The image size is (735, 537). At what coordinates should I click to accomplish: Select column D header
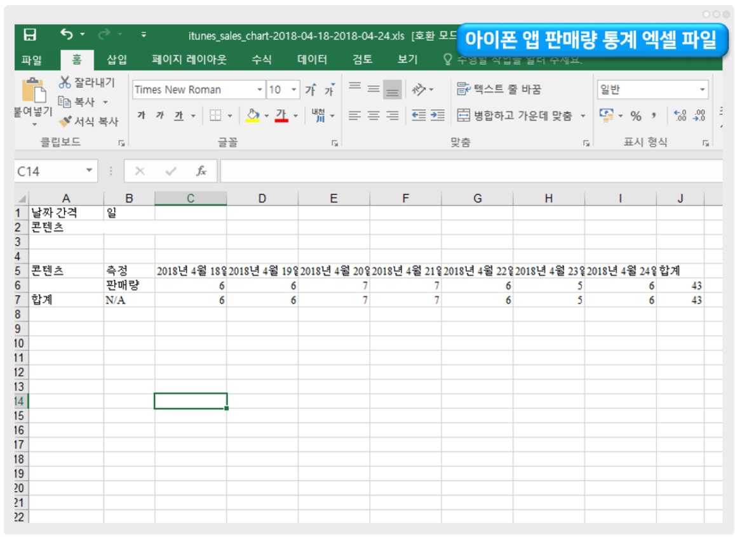click(x=262, y=199)
